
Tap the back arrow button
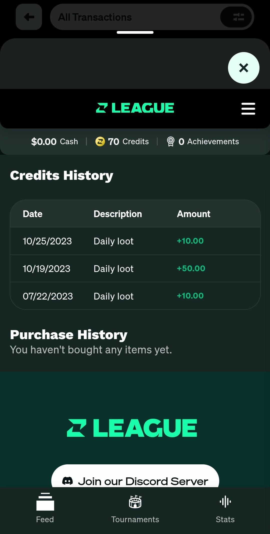[x=29, y=17]
